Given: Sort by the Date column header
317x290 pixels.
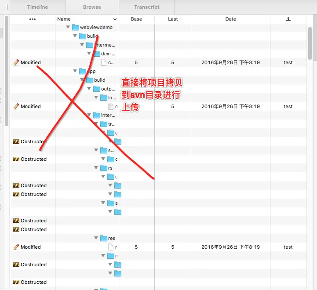Looking at the screenshot, I should (231, 19).
